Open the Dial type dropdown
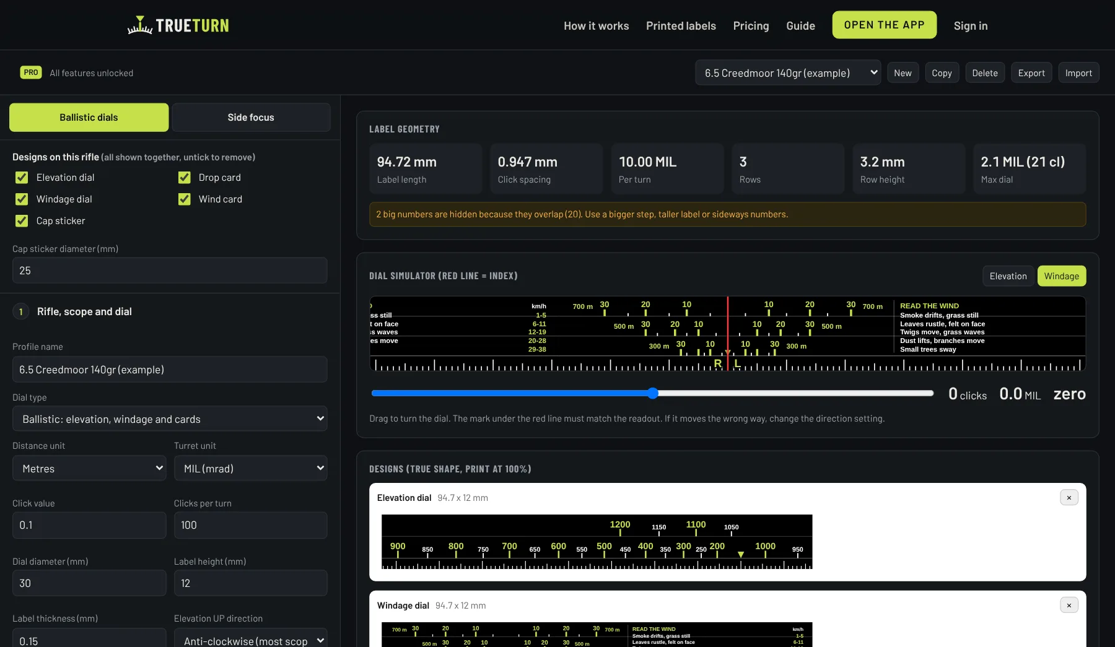 (170, 419)
